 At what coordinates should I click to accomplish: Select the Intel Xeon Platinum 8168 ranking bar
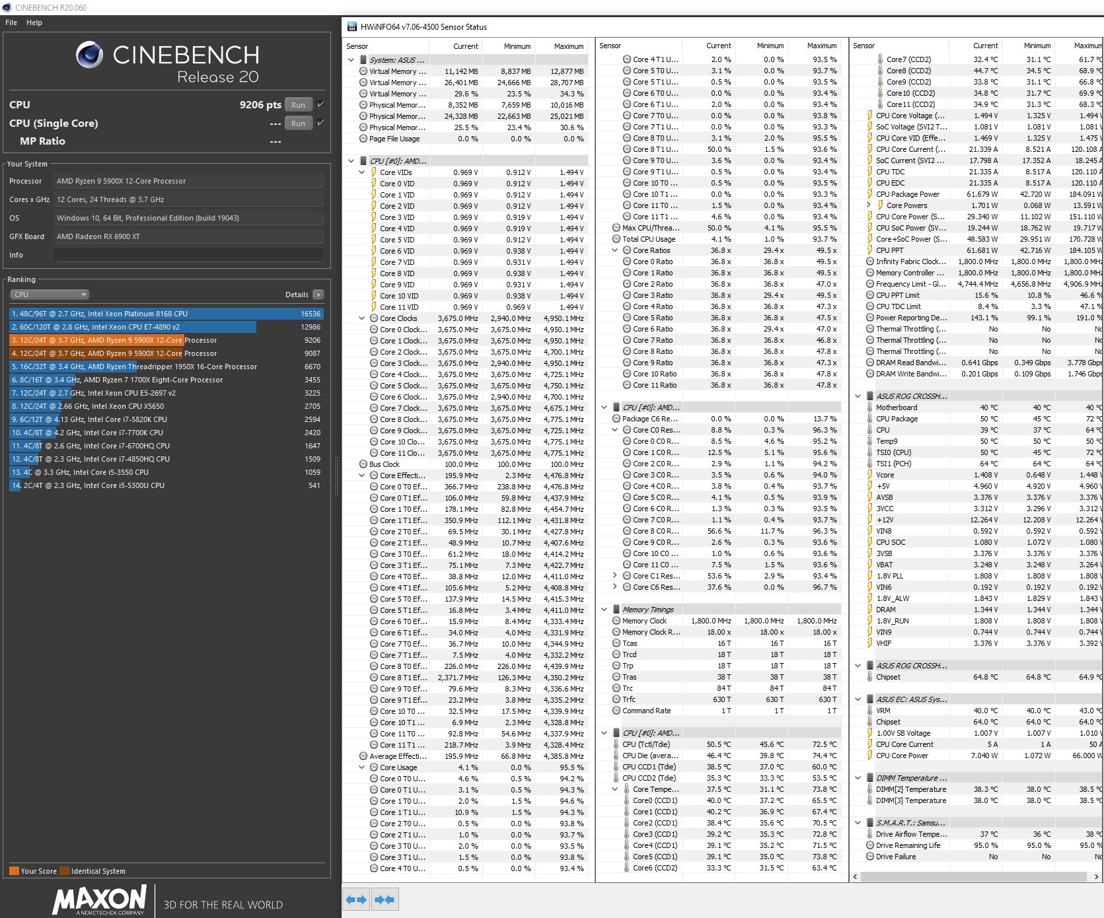tap(166, 314)
